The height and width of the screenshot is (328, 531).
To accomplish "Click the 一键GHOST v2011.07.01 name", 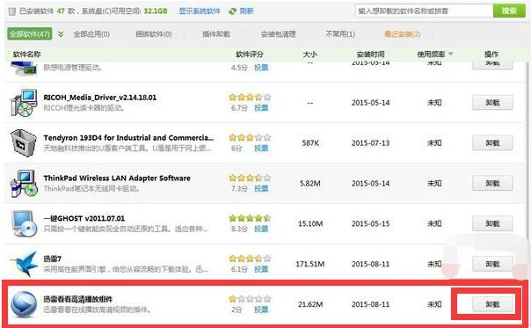I will coord(84,219).
